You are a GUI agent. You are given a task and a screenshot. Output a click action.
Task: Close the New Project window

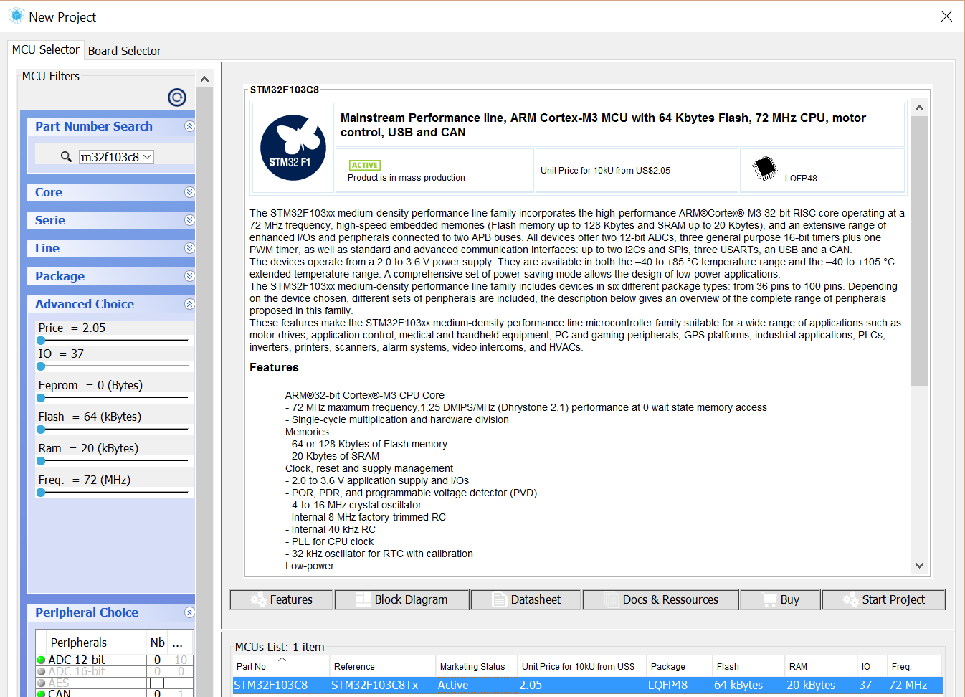[946, 16]
